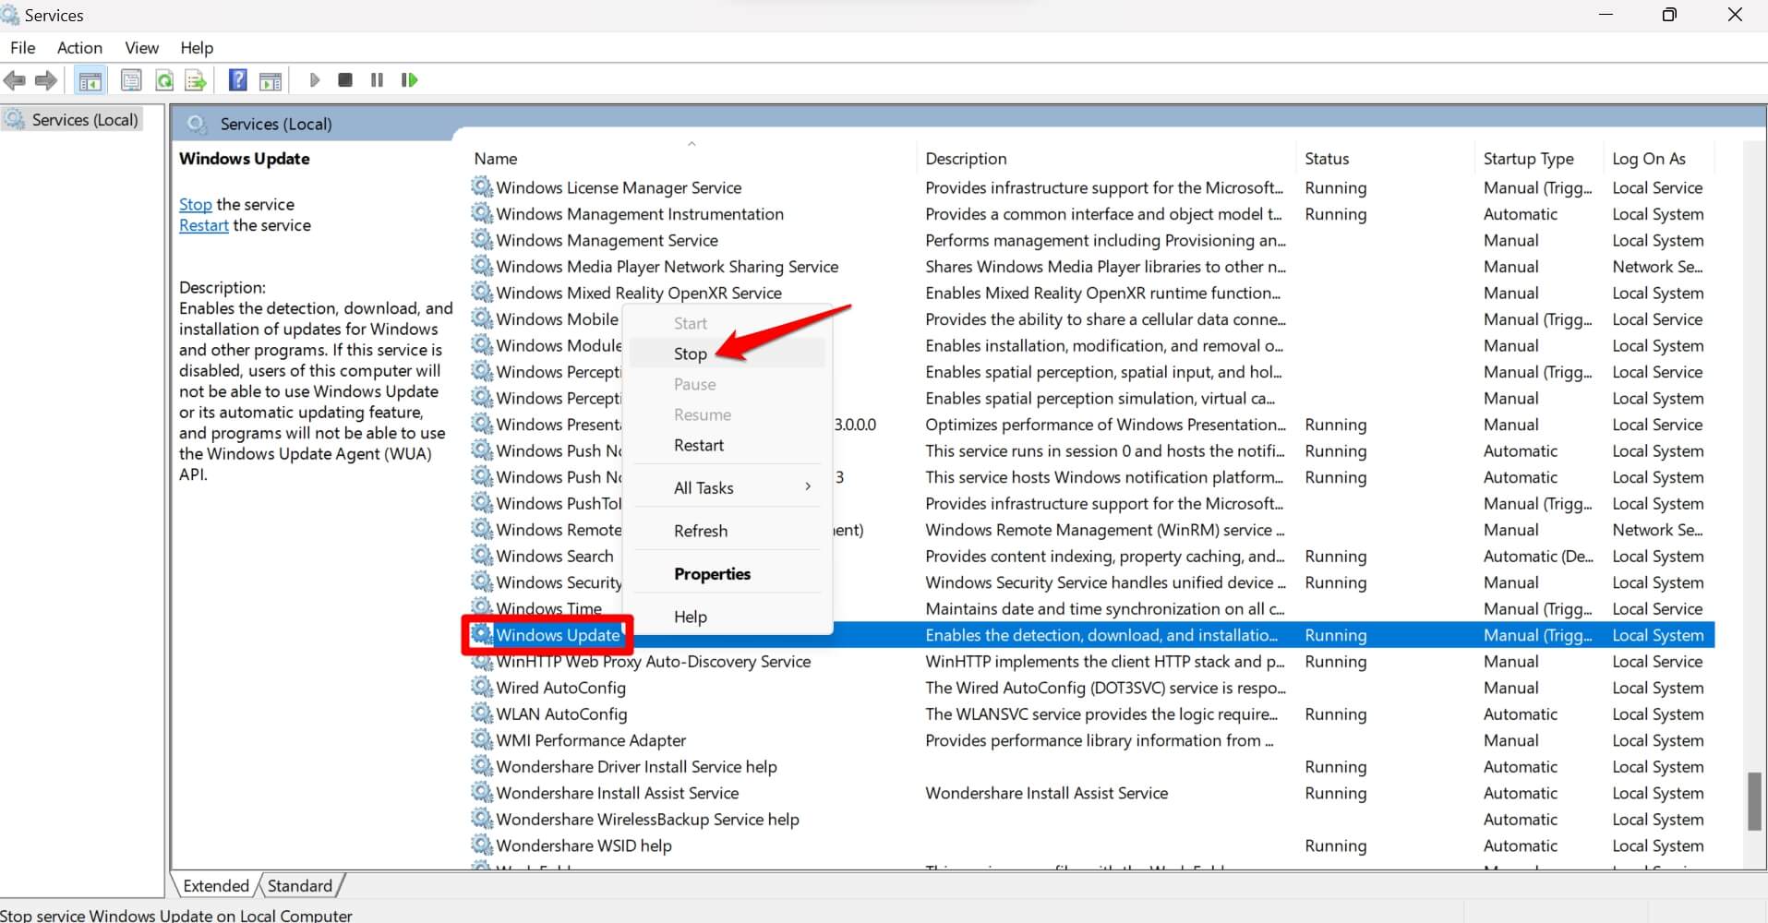Select the Wondershare Install Assist Service row

click(x=1091, y=793)
